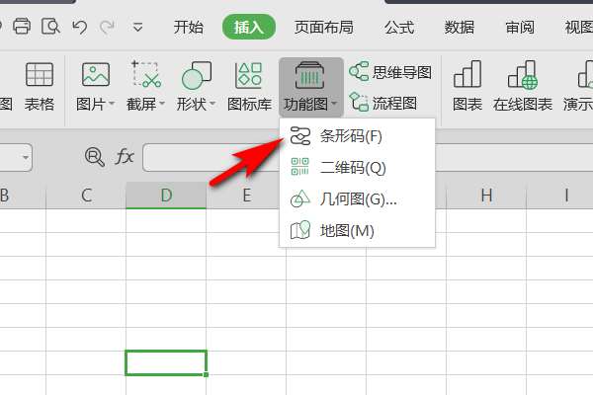Insert a 表格 table

point(40,87)
